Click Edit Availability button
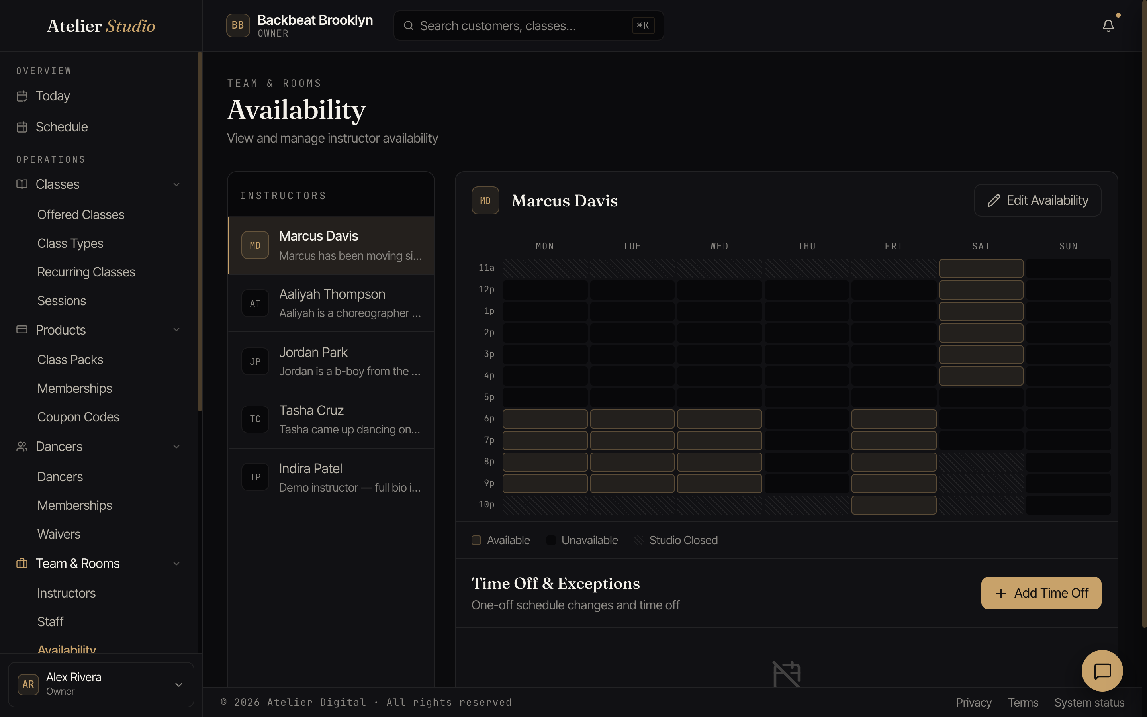This screenshot has width=1147, height=717. coord(1037,201)
